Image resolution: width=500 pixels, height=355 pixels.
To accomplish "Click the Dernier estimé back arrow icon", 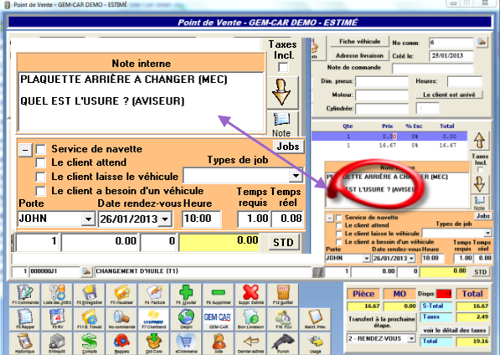I will click(250, 343).
